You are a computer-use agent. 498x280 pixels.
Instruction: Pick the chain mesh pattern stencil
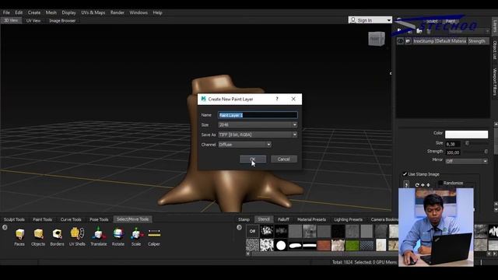366,245
